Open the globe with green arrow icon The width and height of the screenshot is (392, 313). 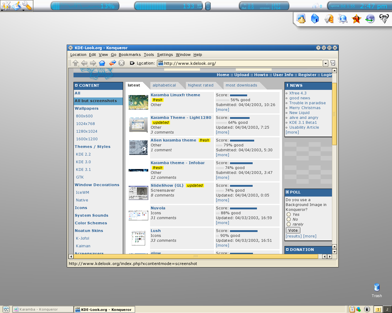[370, 19]
